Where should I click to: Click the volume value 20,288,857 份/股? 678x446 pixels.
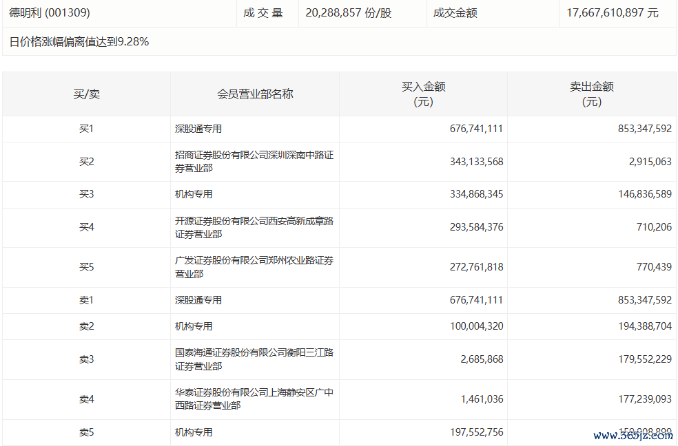coord(349,13)
